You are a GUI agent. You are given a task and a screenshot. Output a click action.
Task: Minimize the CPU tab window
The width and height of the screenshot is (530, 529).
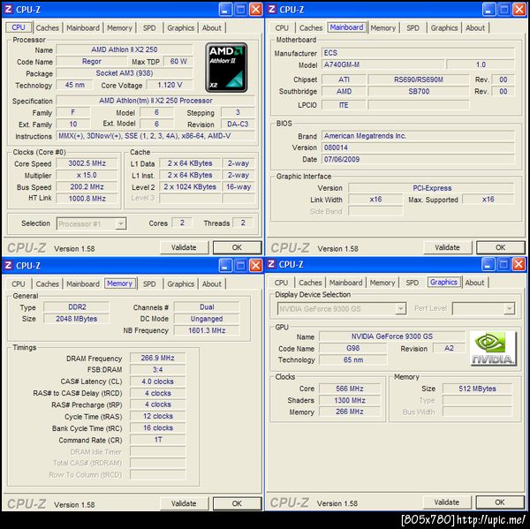click(x=225, y=10)
